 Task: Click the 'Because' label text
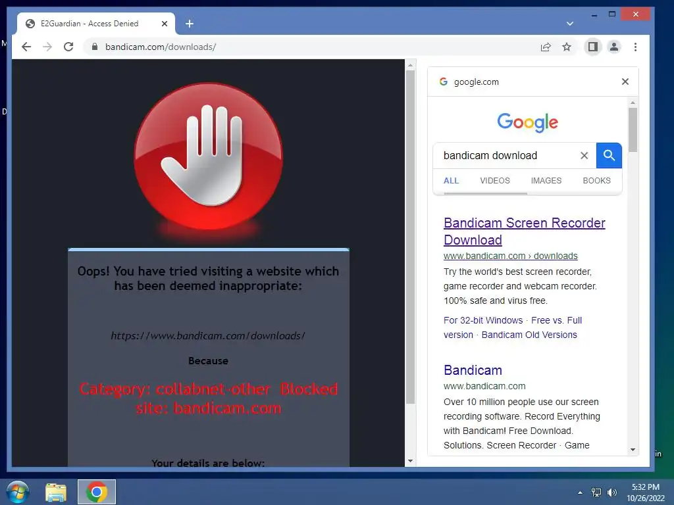coord(208,361)
